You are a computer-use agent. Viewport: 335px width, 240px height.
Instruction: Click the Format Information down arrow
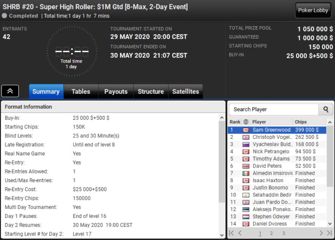point(222,235)
